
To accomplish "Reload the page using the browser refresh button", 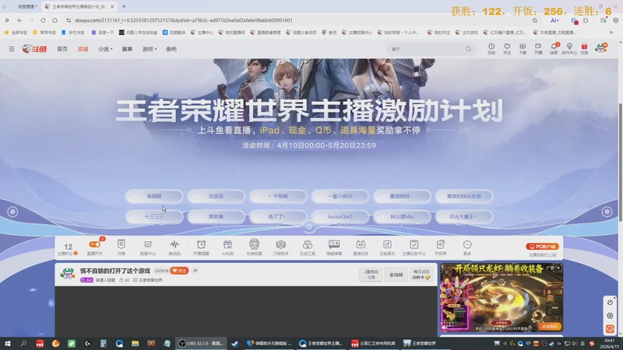I will [43, 20].
